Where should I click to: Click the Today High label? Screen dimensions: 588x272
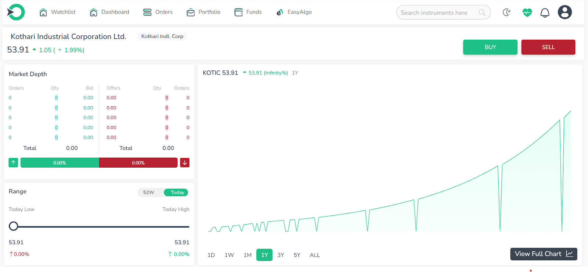(x=176, y=210)
